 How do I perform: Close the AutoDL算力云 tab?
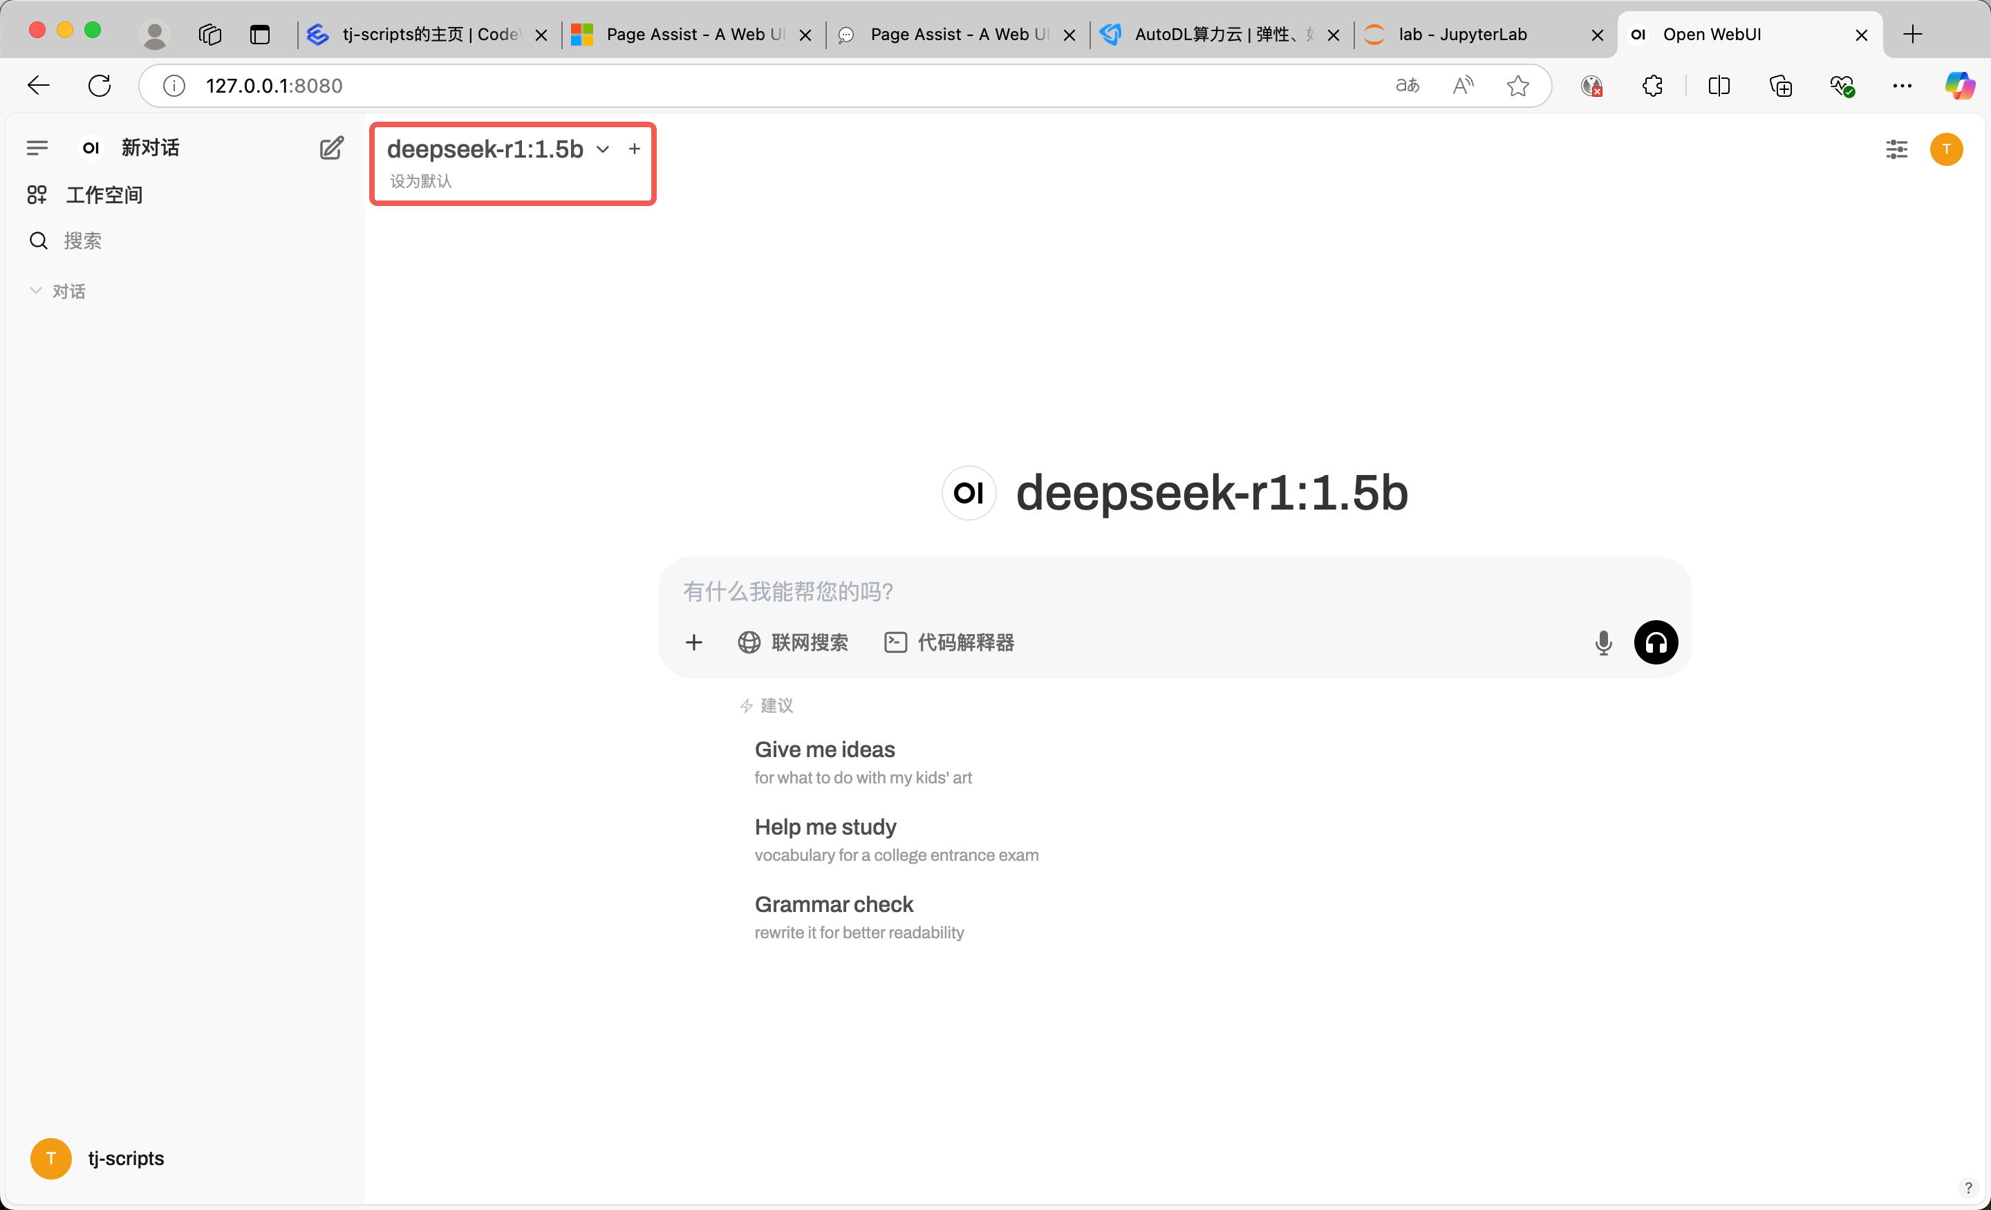point(1334,35)
